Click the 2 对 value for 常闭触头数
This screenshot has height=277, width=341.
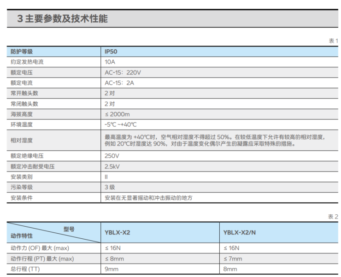pyautogui.click(x=110, y=104)
